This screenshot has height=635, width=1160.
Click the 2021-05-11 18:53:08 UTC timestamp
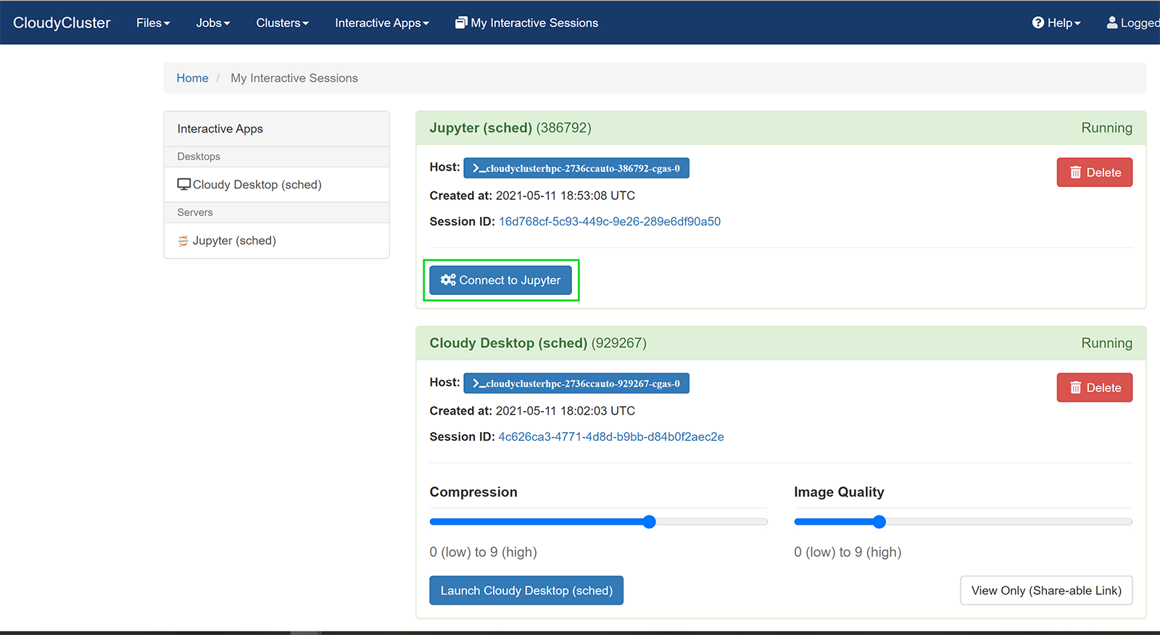point(565,196)
